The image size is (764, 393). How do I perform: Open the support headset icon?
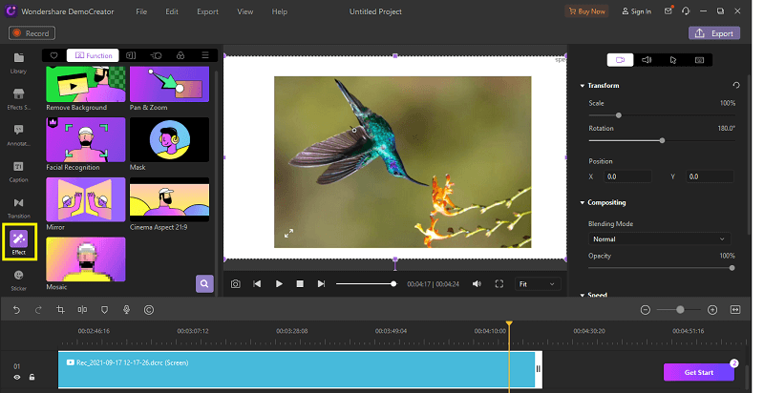tap(686, 10)
